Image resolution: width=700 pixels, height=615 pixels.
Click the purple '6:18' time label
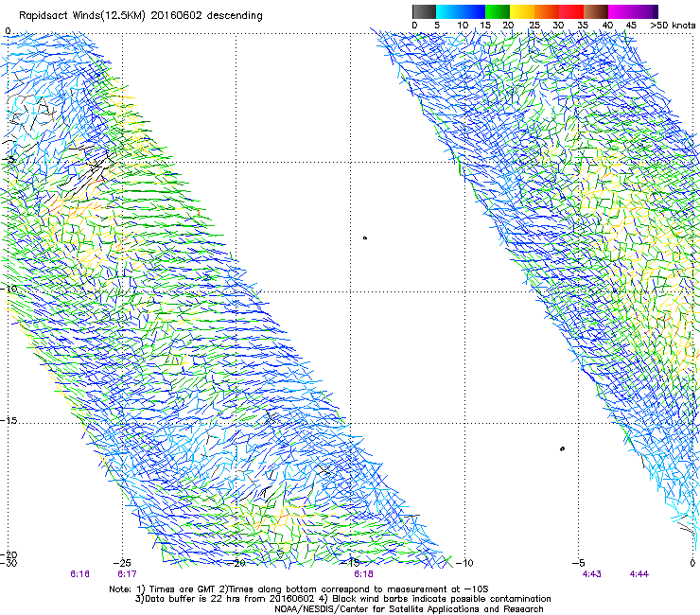coord(364,574)
